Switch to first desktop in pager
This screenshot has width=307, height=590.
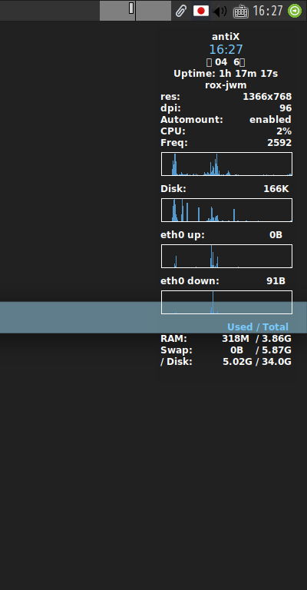pyautogui.click(x=117, y=11)
